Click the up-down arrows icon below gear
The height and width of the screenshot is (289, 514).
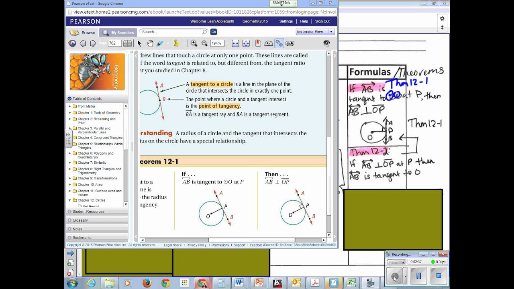(442, 28)
